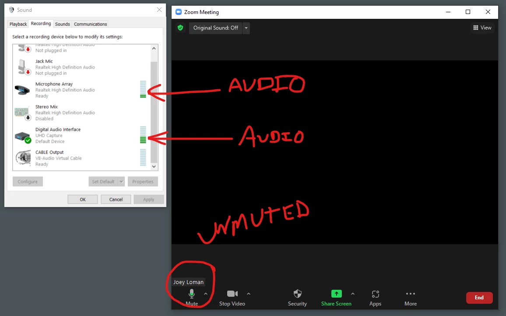
Task: Click the Microphone Array level meter
Action: [143, 89]
